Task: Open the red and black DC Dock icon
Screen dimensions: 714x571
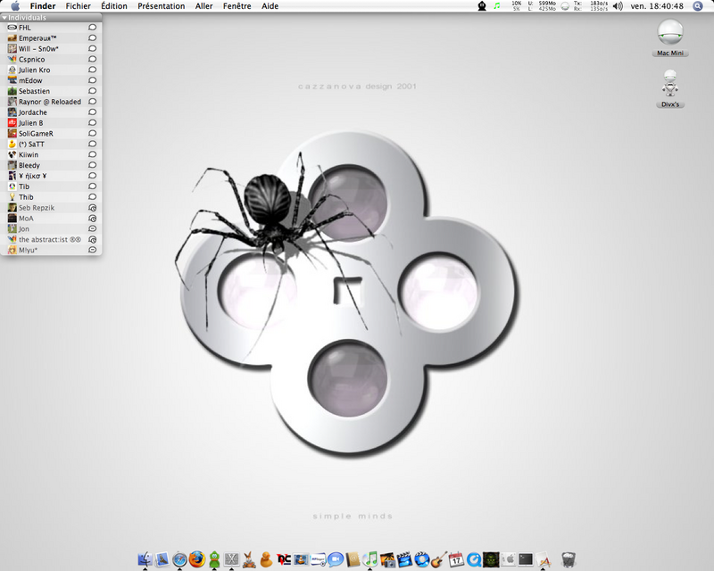Action: click(x=284, y=559)
